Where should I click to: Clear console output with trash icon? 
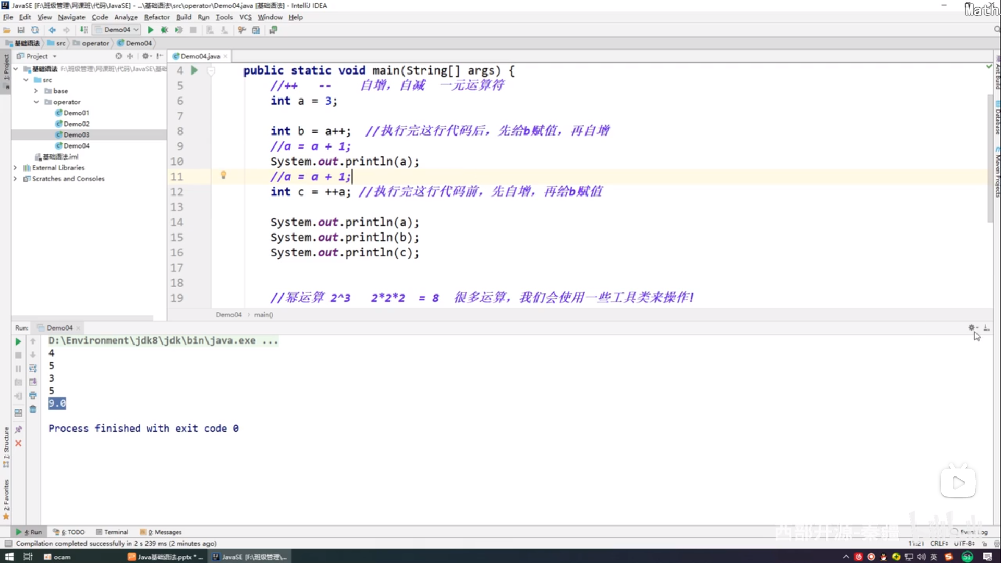(x=33, y=409)
